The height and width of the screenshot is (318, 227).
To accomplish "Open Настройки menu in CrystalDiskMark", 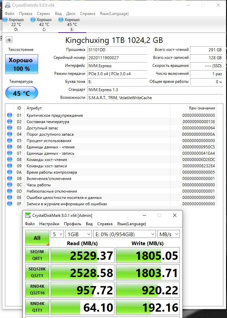I will click(49, 224).
